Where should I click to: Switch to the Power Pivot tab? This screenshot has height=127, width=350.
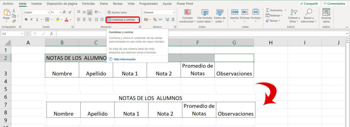pos(185,3)
